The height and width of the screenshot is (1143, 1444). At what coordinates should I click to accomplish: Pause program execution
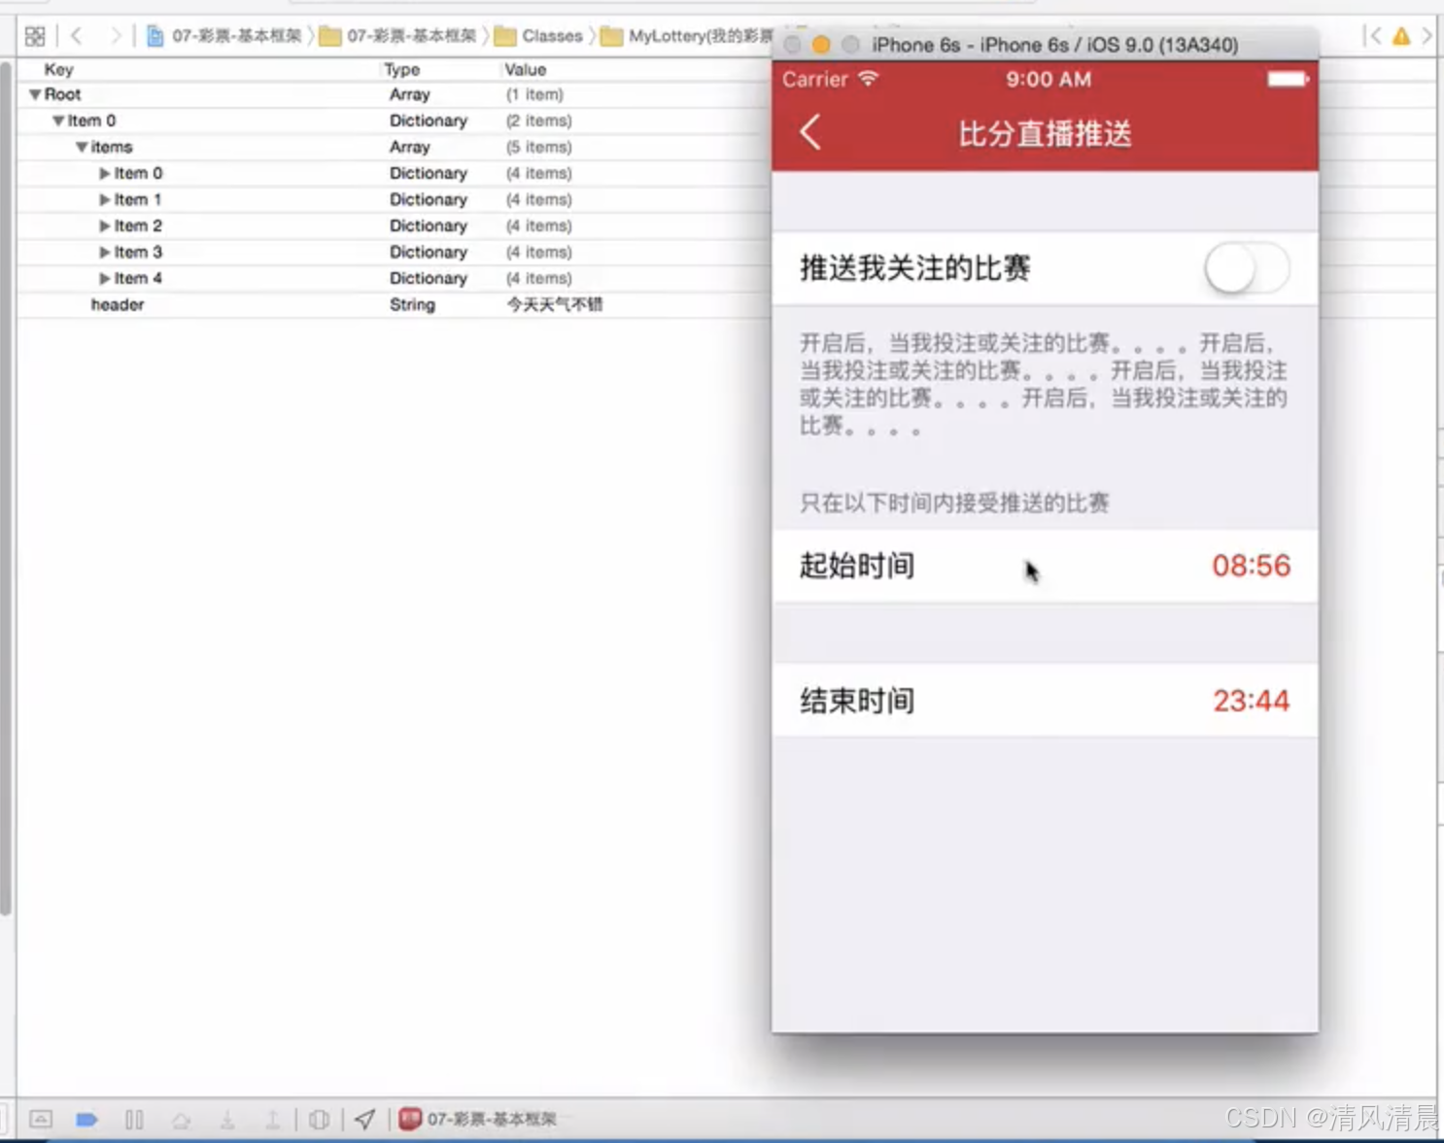click(134, 1119)
